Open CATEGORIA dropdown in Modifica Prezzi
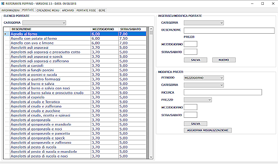This screenshot has width=278, height=164. click(x=204, y=85)
